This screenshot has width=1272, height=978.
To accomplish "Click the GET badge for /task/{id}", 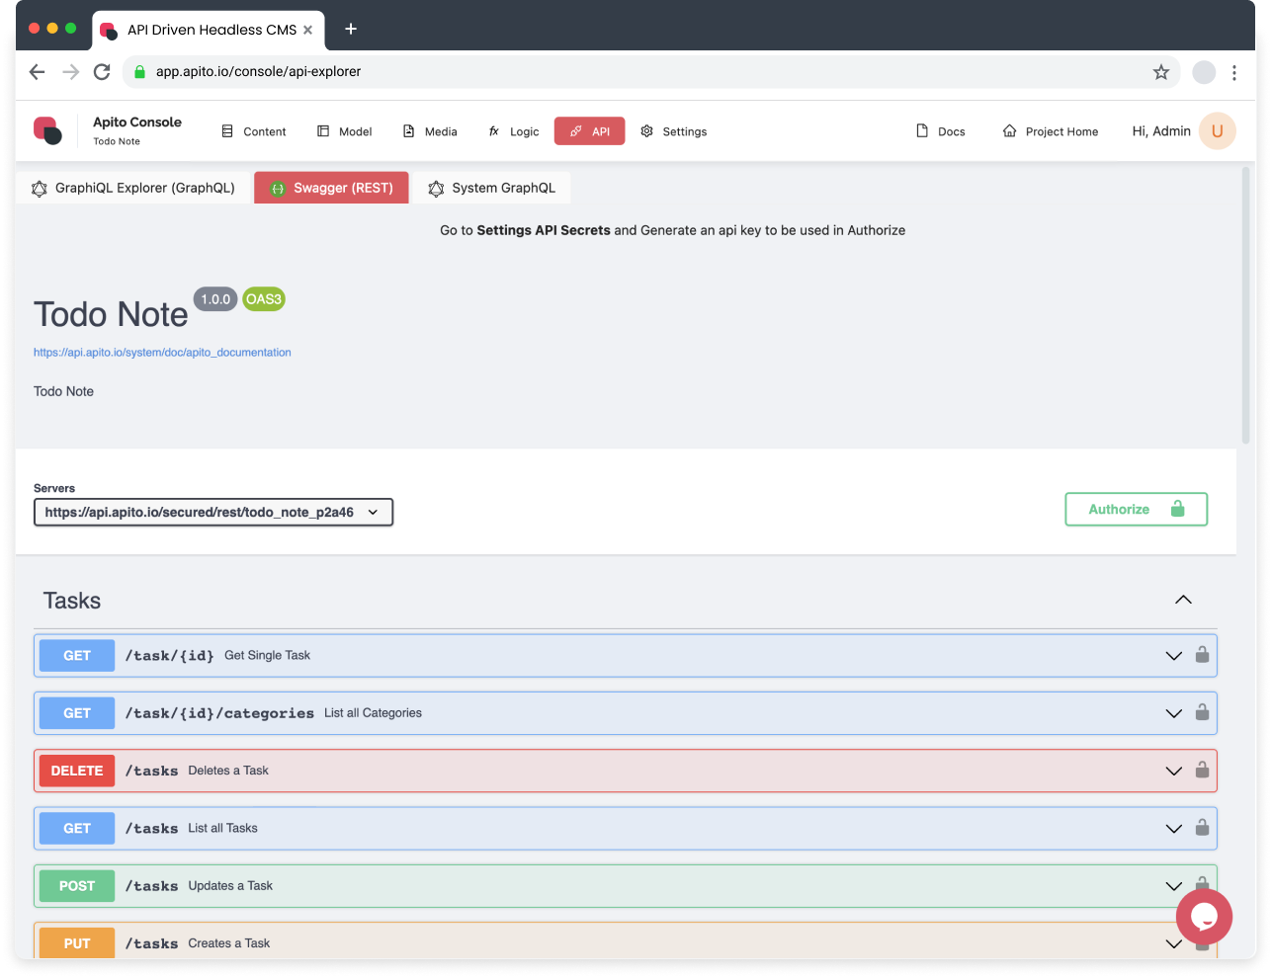I will point(77,656).
